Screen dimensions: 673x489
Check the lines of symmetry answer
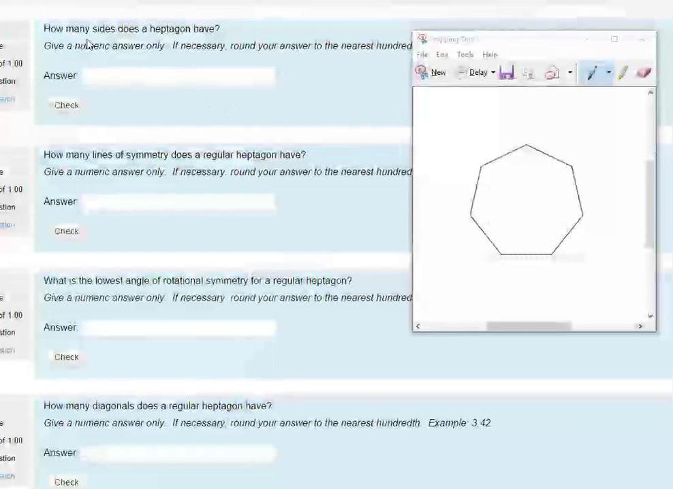coord(66,231)
